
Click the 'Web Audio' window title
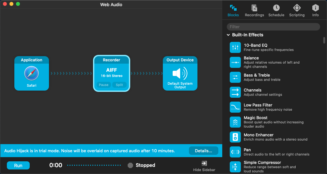(111, 5)
